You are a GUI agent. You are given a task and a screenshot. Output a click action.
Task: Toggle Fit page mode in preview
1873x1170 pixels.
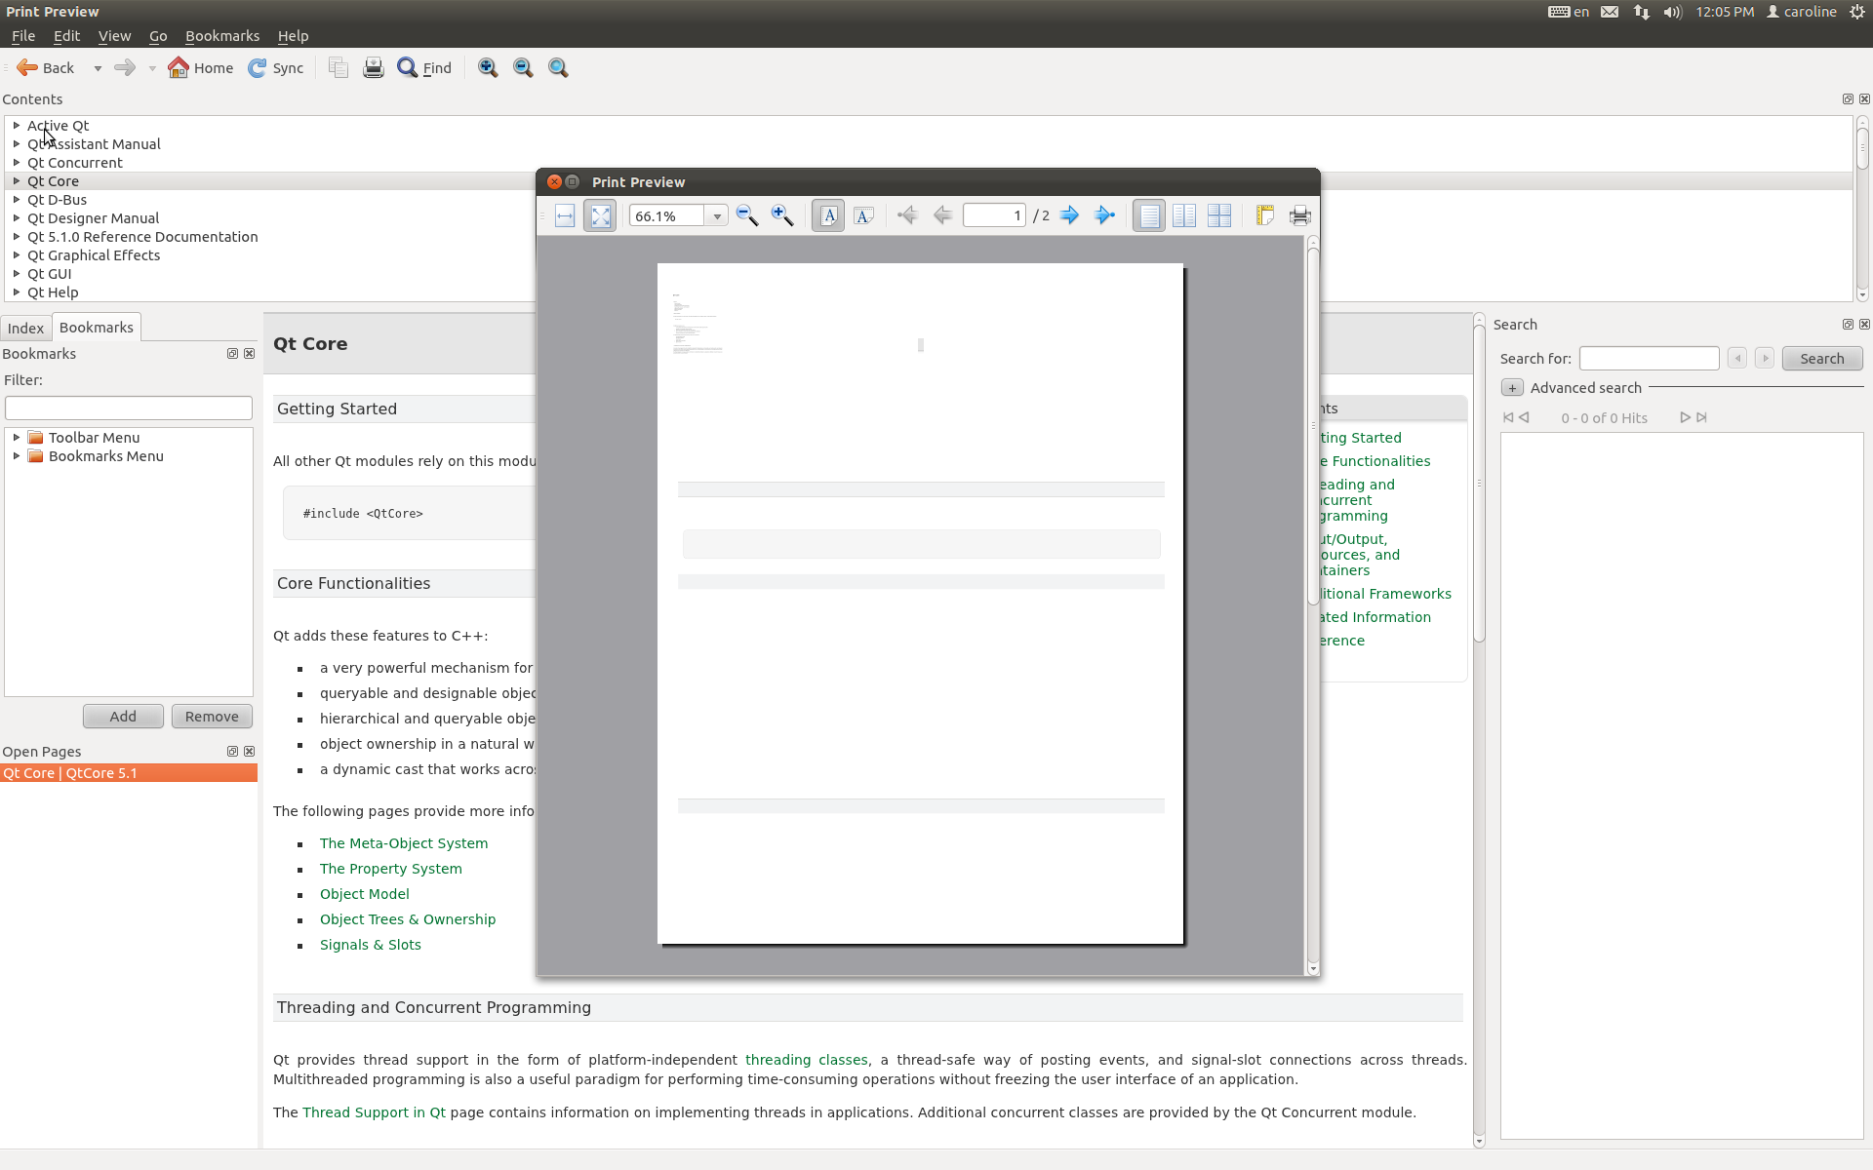pos(600,215)
